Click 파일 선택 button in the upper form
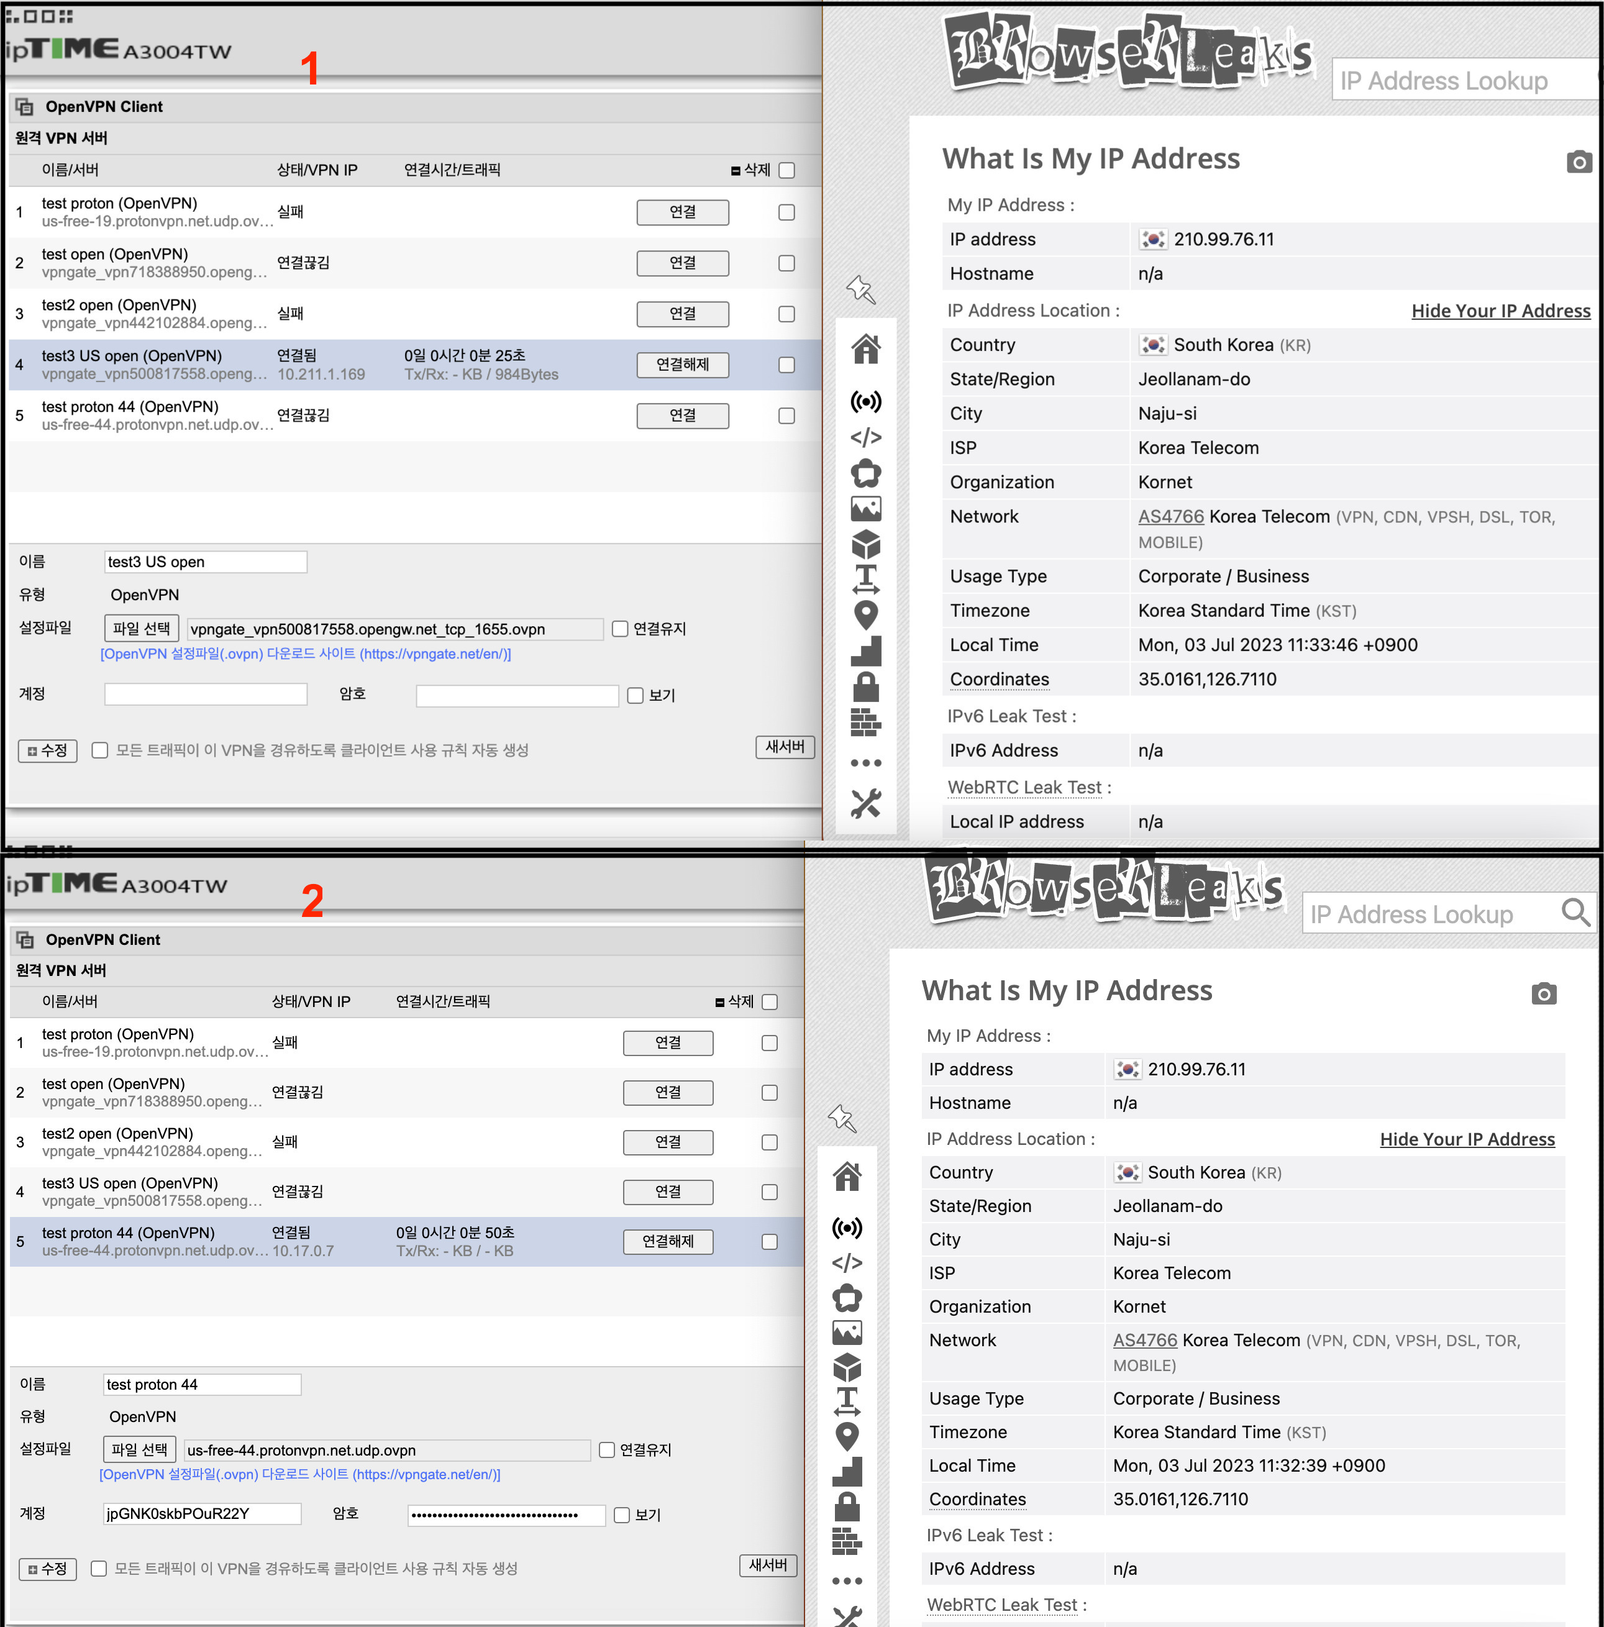The height and width of the screenshot is (1627, 1604). [x=142, y=628]
